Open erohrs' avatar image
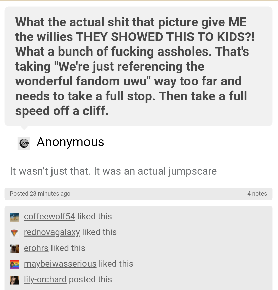This screenshot has height=290, width=278. 14,249
